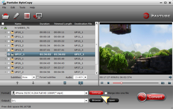Click the file list scroll-up arrow
173x109 pixels.
(97, 23)
